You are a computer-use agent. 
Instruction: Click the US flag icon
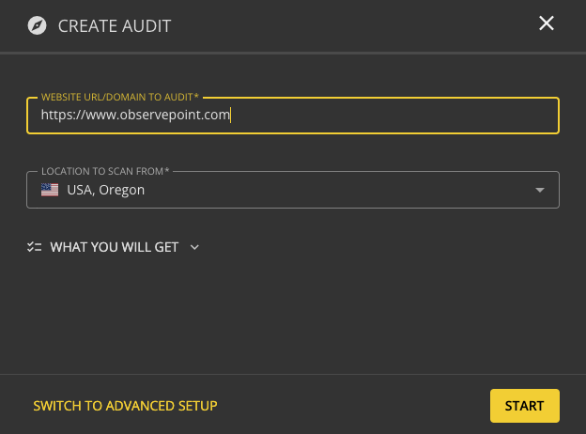(50, 190)
